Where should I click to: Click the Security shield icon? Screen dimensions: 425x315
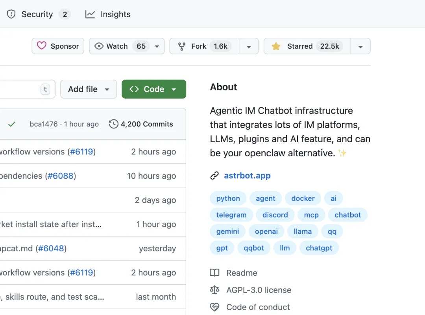(x=11, y=15)
